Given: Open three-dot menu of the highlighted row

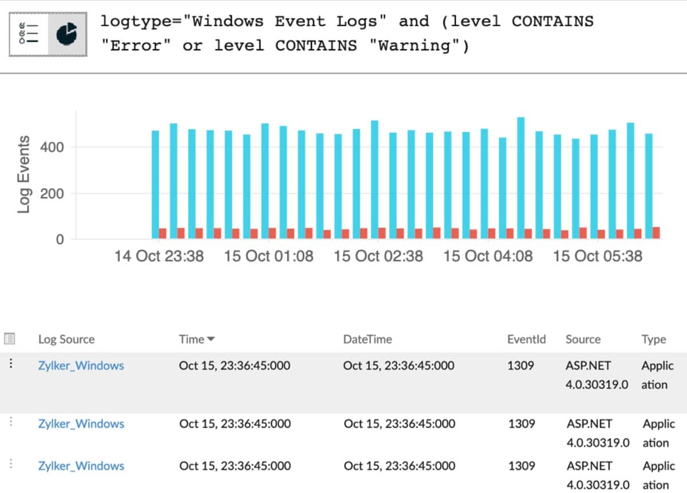Looking at the screenshot, I should (11, 364).
